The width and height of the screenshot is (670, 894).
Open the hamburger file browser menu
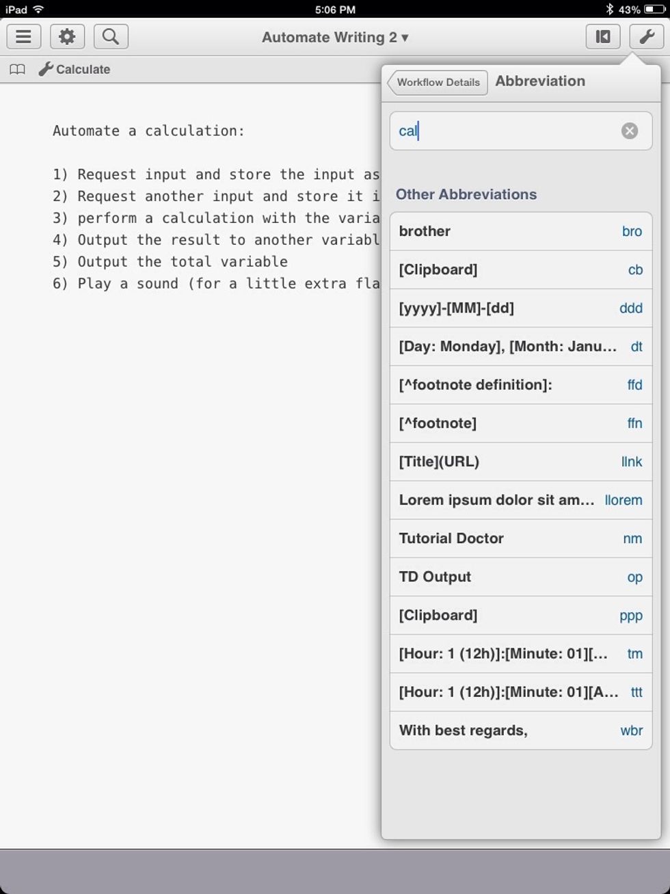click(23, 36)
